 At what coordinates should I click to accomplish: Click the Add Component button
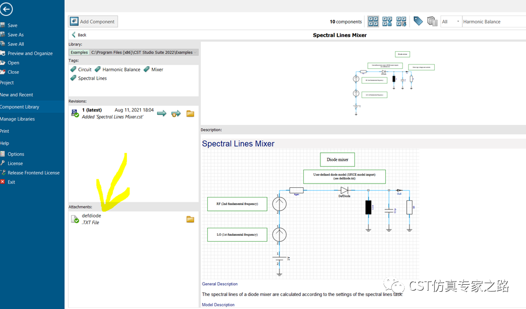click(93, 22)
